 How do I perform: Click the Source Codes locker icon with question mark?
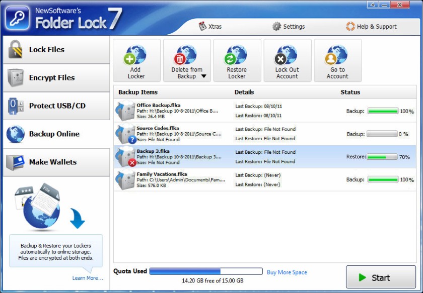click(125, 134)
